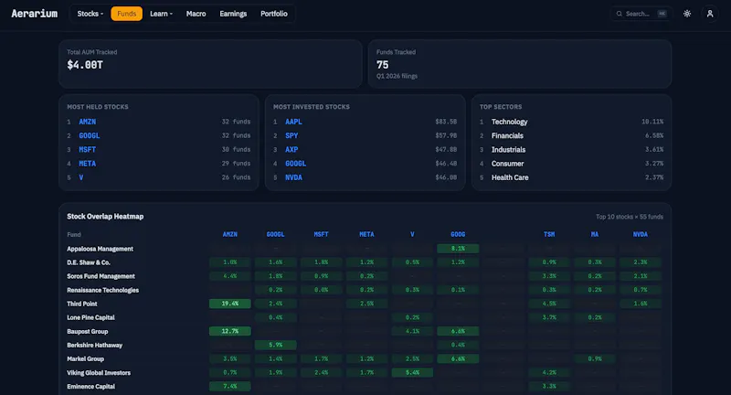
Task: Select Technology in Top Sectors
Action: click(509, 122)
